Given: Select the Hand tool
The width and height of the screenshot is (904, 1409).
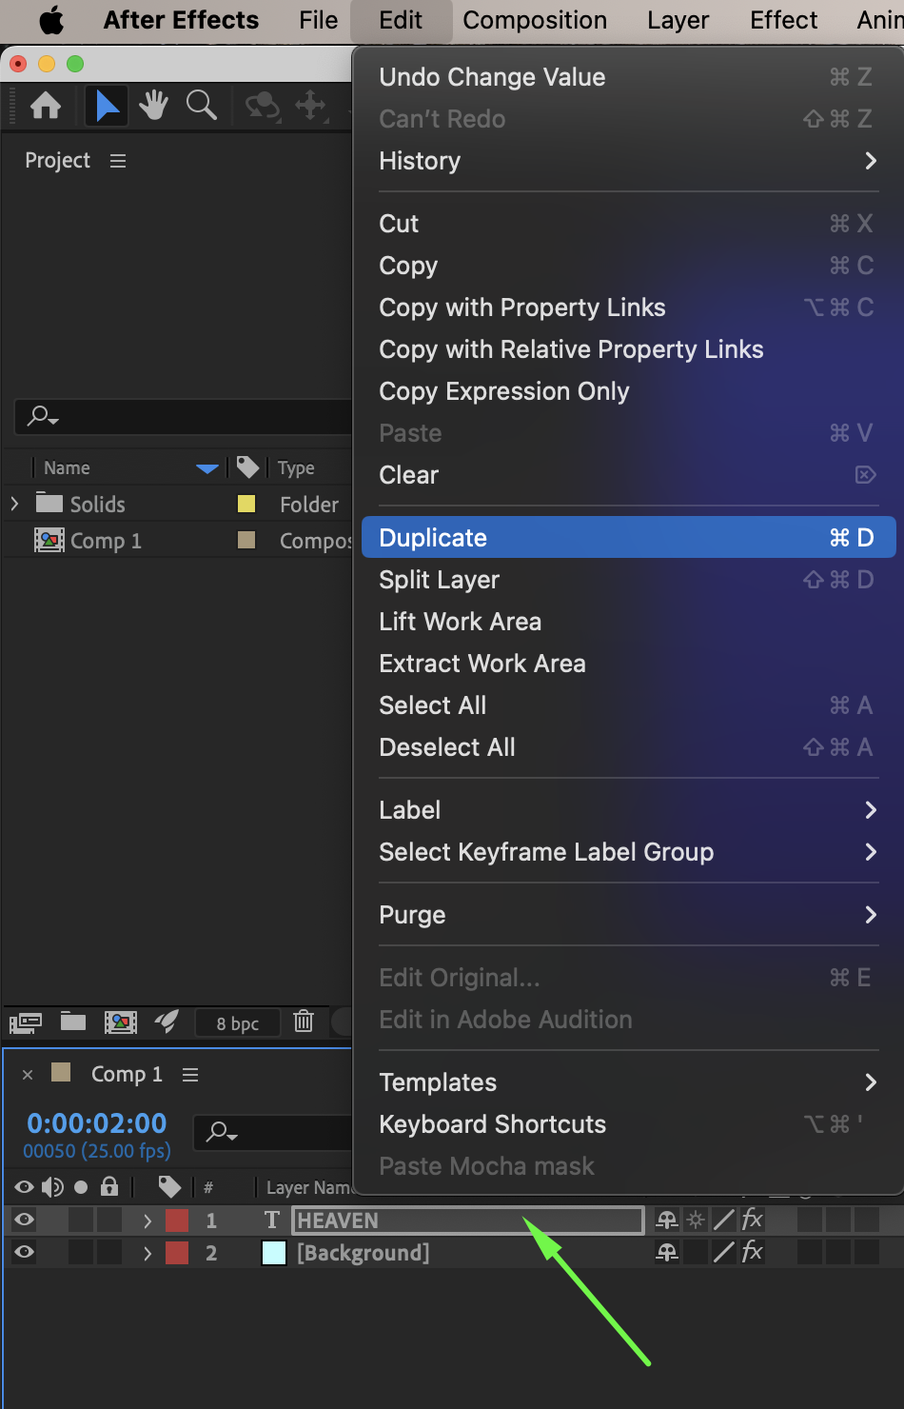Looking at the screenshot, I should click(x=153, y=106).
